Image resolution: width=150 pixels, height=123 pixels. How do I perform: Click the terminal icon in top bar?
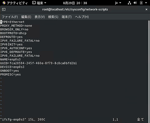[x=34, y=3]
